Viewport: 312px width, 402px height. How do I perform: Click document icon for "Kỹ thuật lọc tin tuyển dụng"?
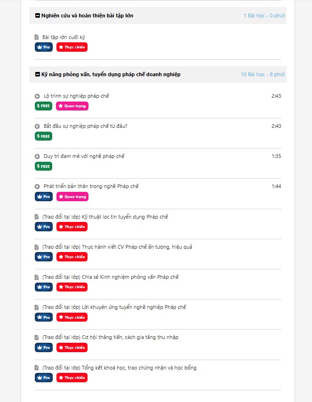(x=37, y=217)
